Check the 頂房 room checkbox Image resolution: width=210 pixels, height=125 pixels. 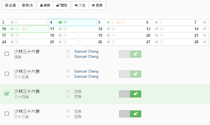(7, 54)
